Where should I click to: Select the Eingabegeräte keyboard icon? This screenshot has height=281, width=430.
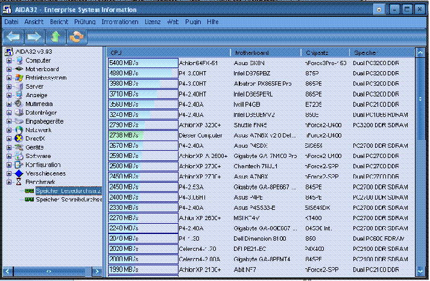click(19, 121)
